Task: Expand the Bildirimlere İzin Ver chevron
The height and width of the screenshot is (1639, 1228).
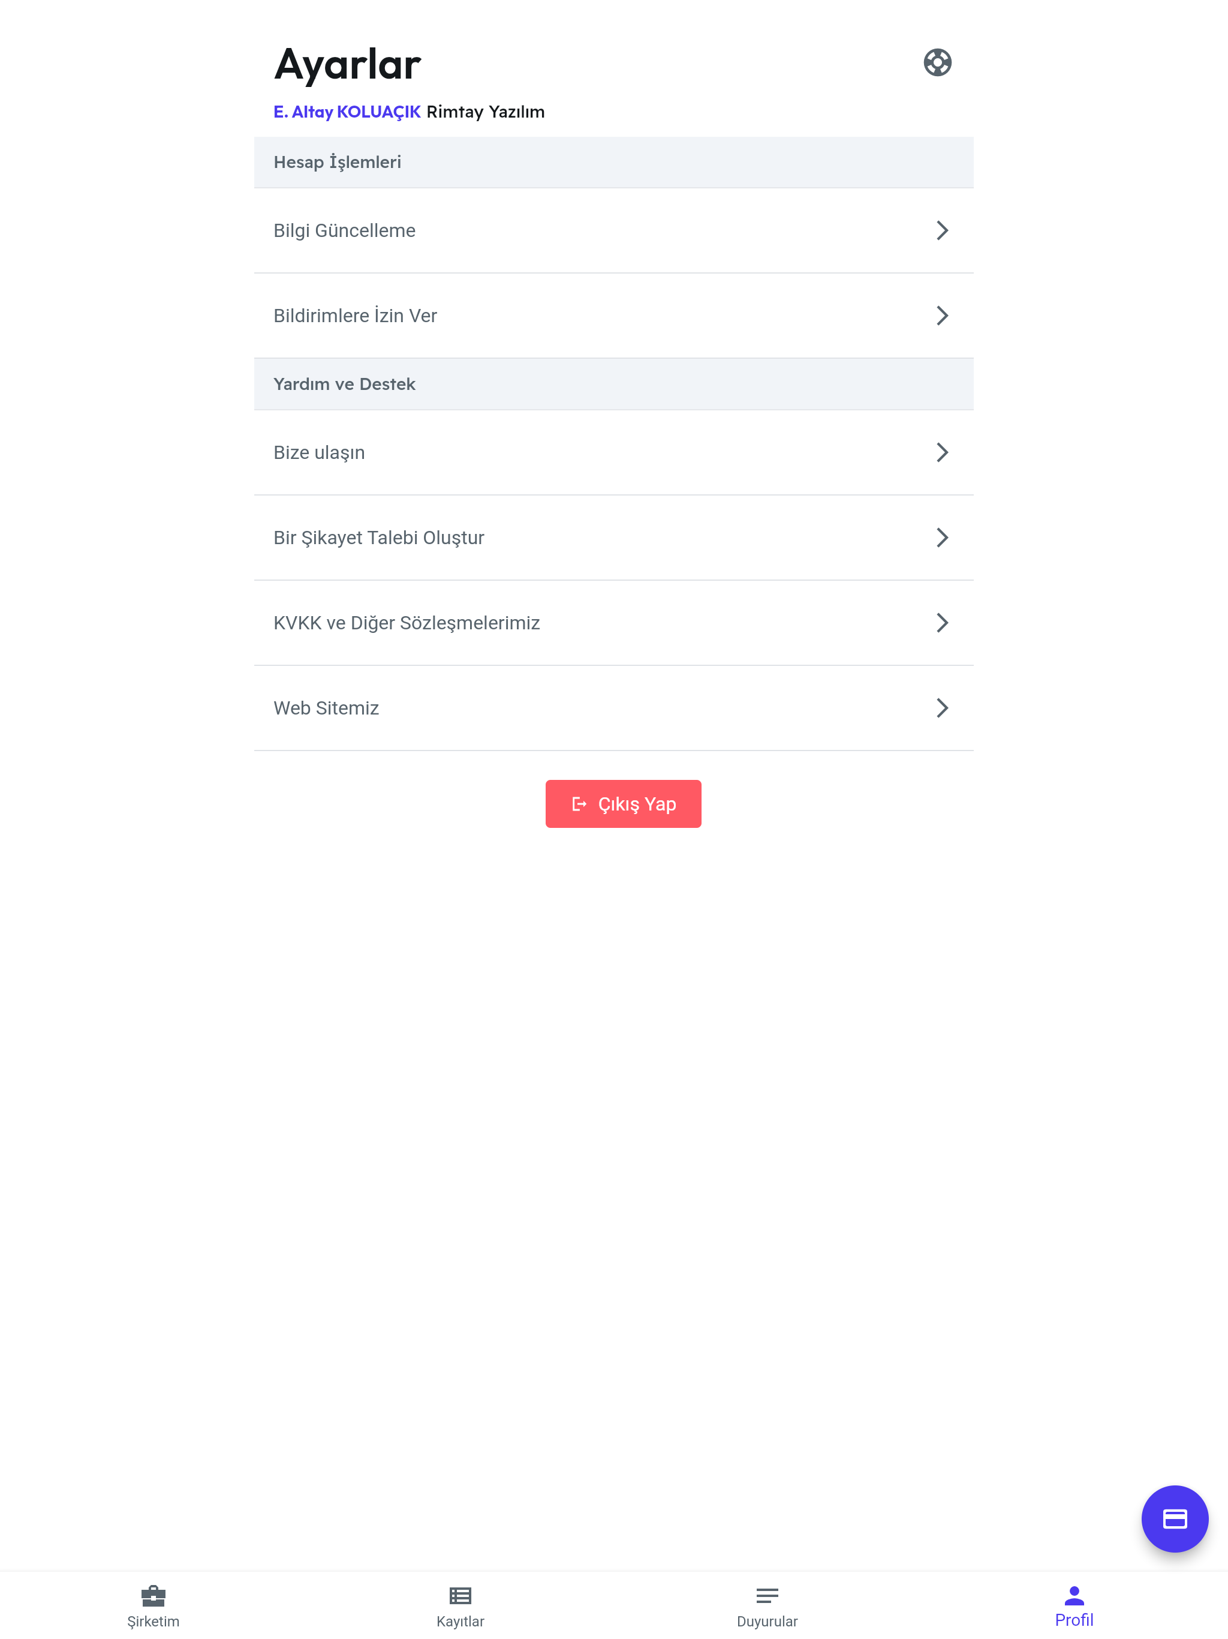Action: pos(941,316)
